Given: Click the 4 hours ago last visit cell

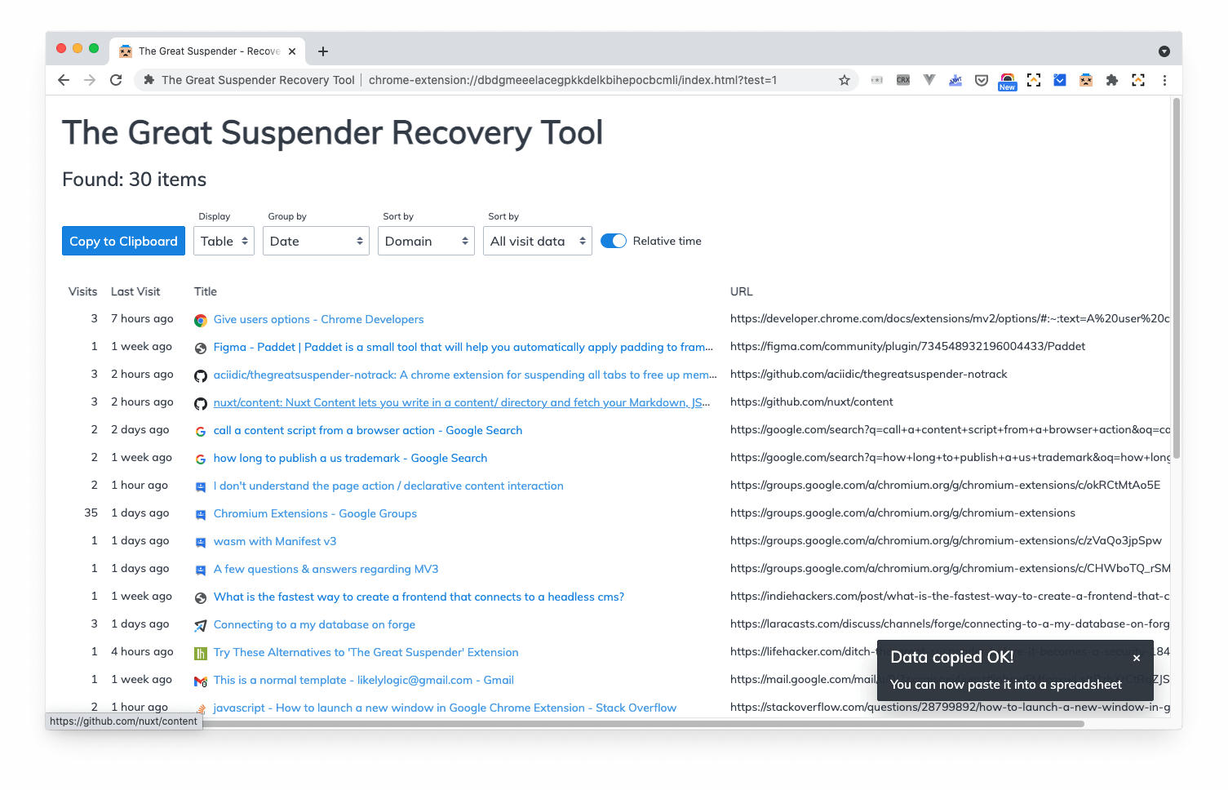Looking at the screenshot, I should [x=142, y=651].
